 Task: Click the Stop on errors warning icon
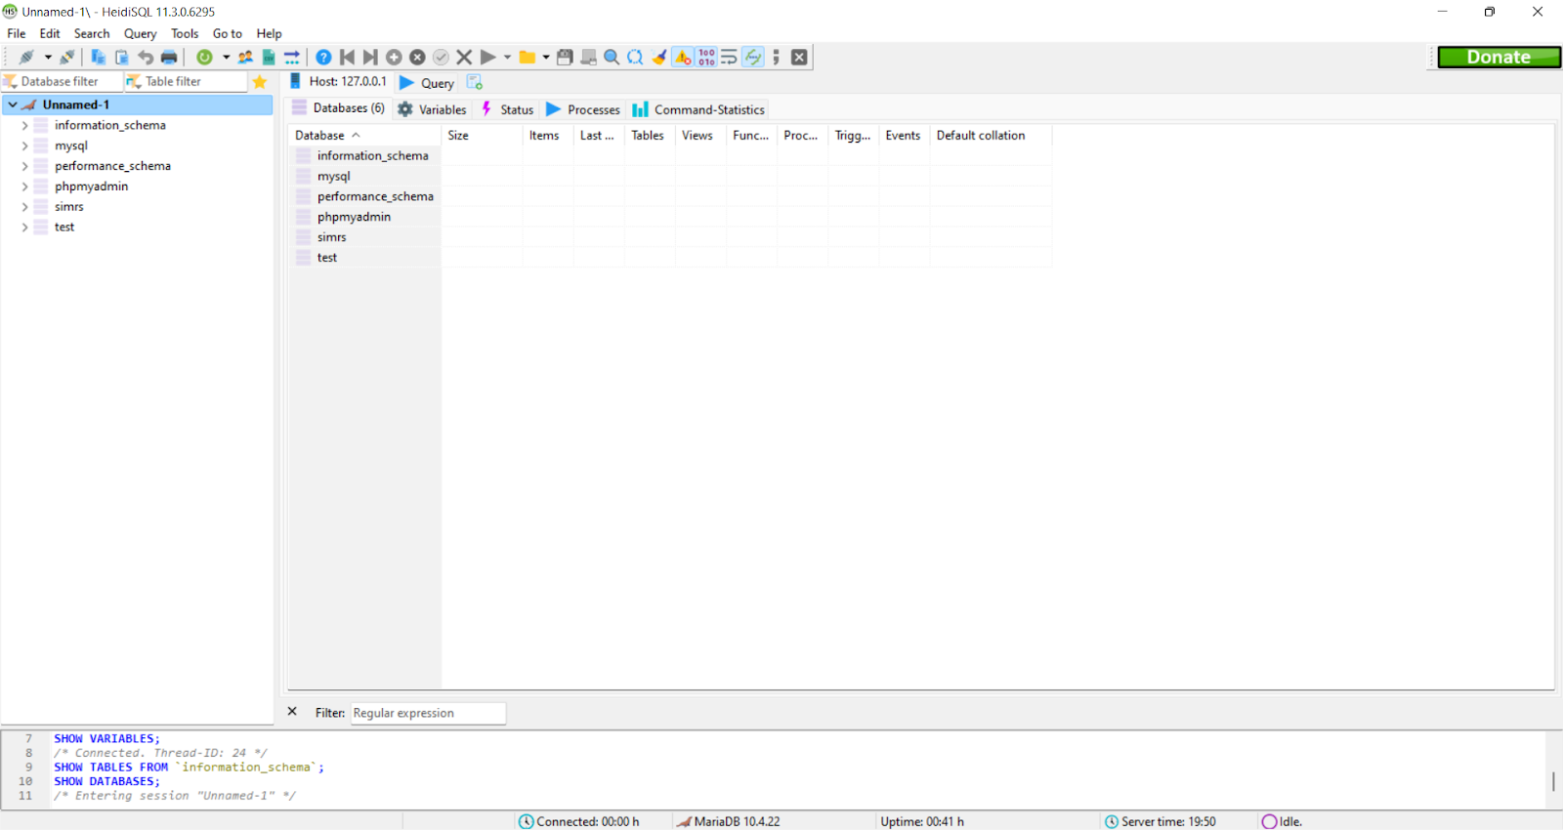683,58
